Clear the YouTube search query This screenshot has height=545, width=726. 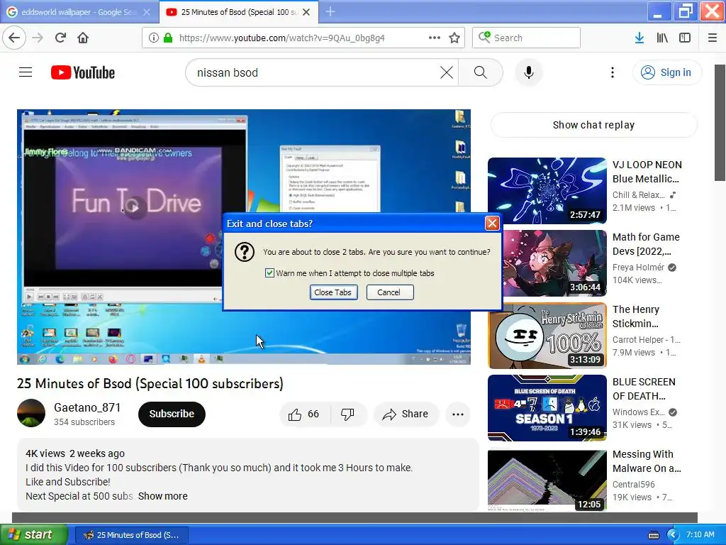tap(447, 72)
